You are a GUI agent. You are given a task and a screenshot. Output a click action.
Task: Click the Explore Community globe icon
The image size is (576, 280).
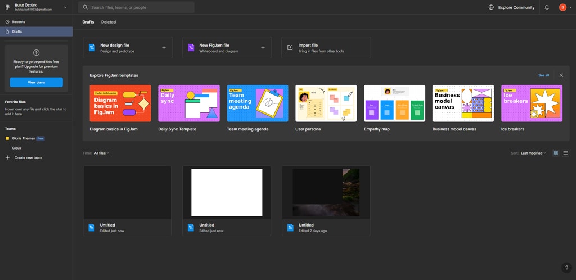[x=491, y=7]
